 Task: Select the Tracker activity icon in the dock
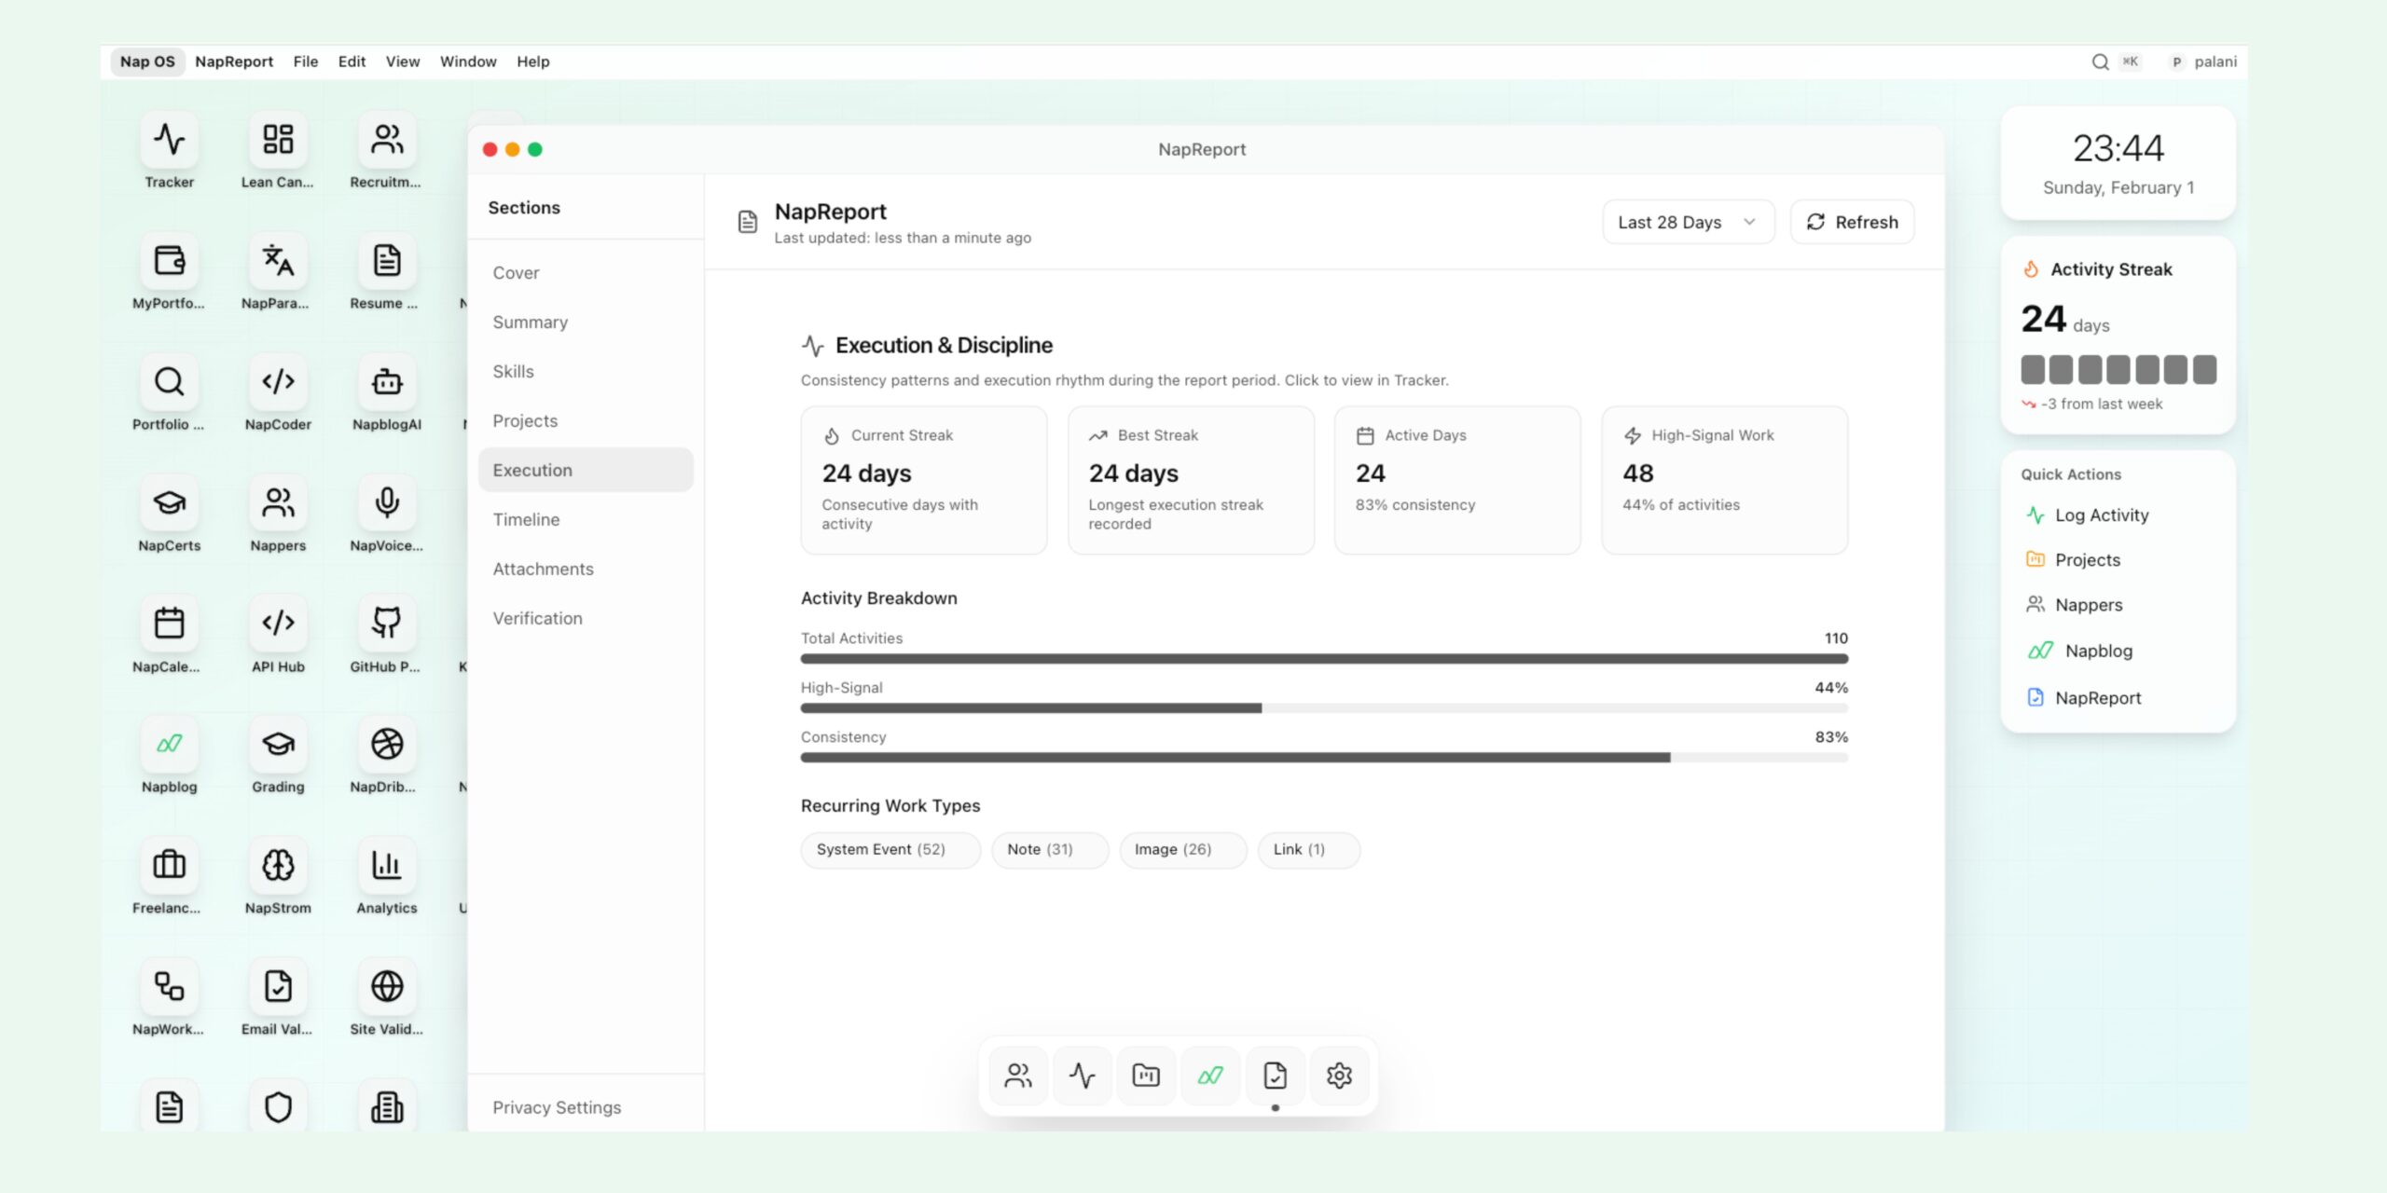tap(1082, 1075)
